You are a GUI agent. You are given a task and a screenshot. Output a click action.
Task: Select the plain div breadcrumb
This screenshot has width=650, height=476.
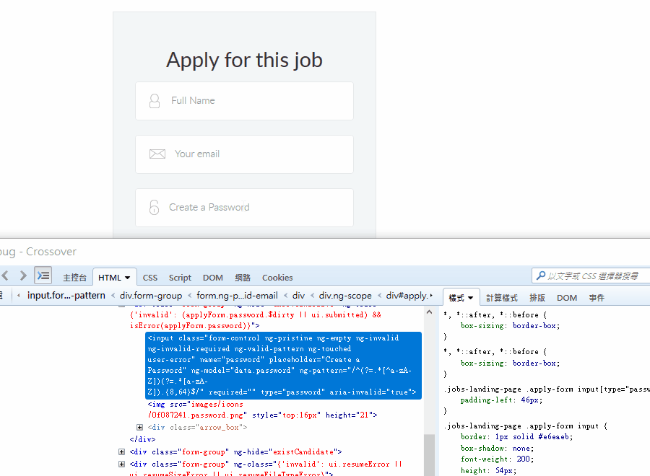point(298,296)
